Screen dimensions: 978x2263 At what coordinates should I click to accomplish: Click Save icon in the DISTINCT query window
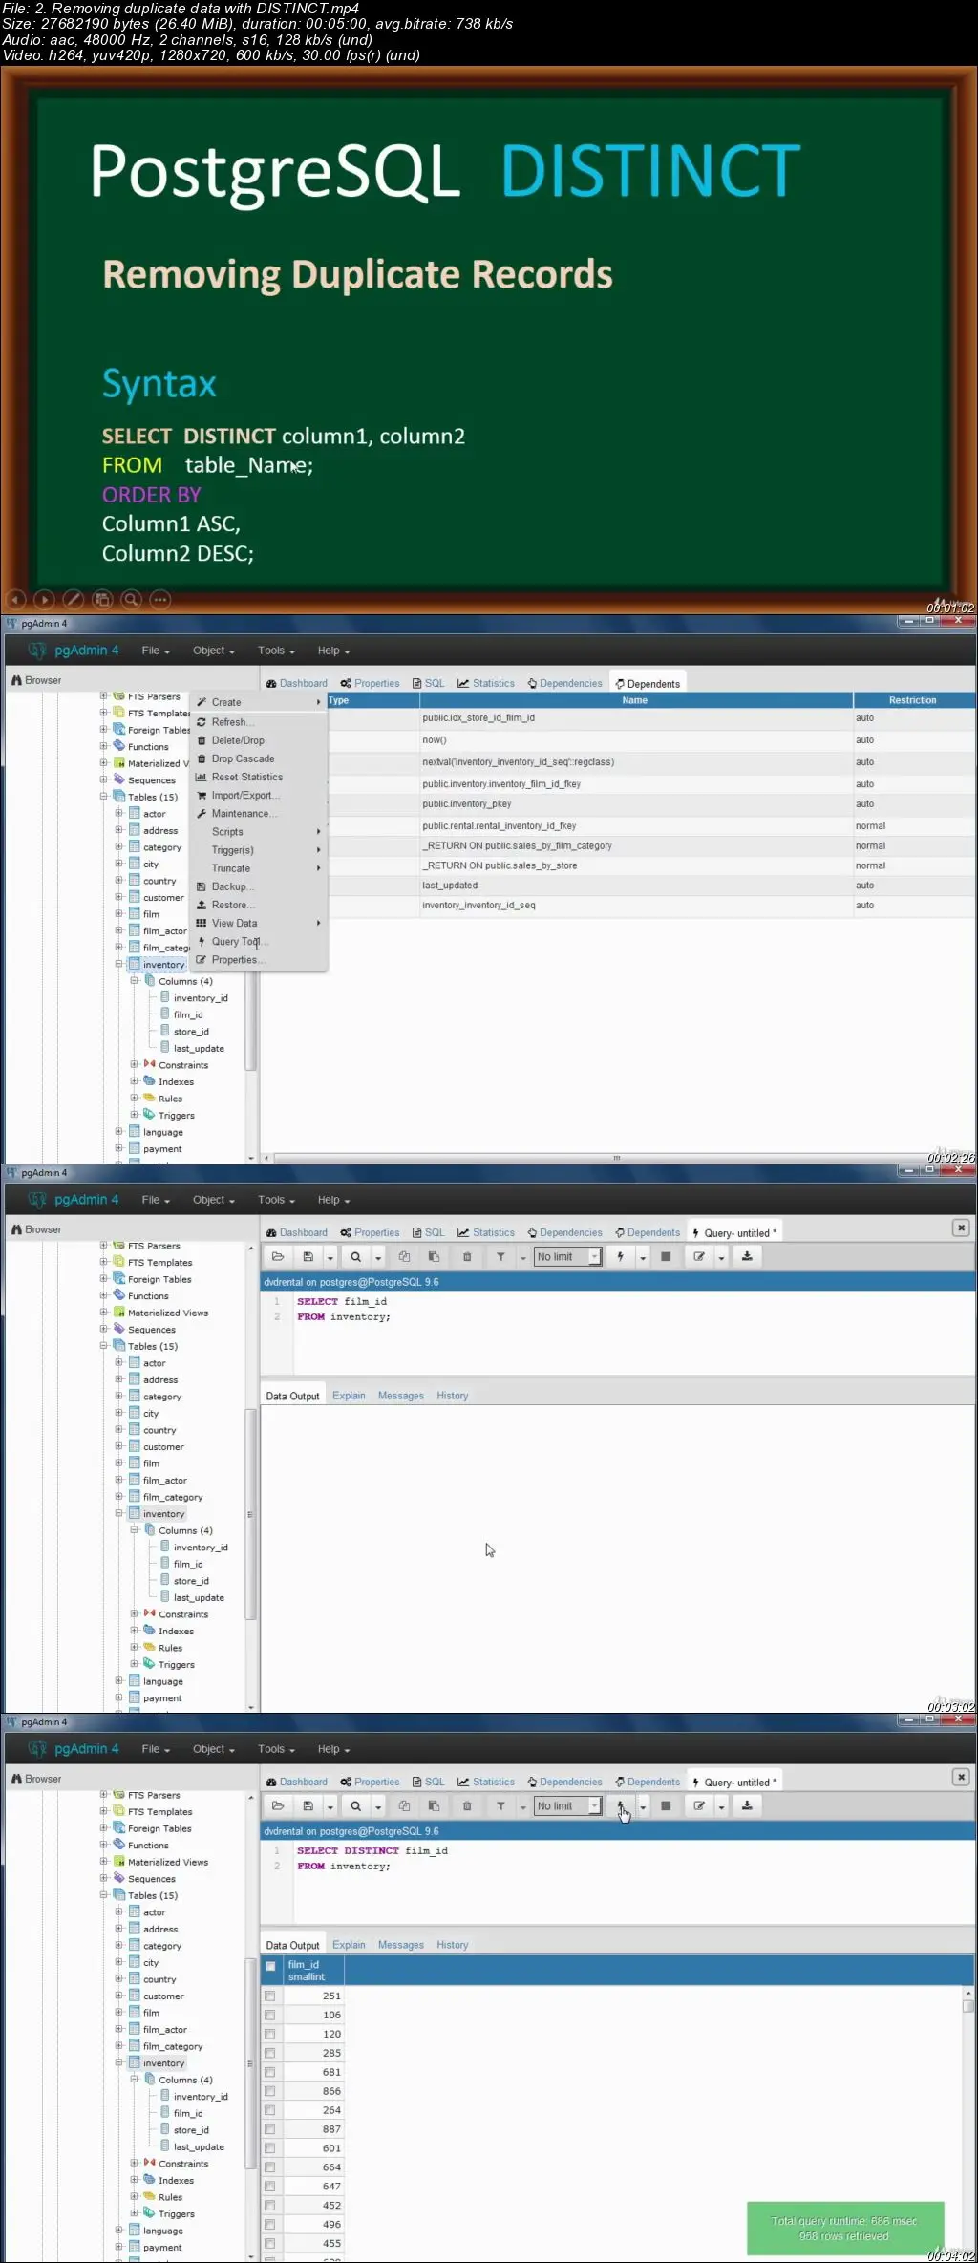click(x=308, y=1805)
